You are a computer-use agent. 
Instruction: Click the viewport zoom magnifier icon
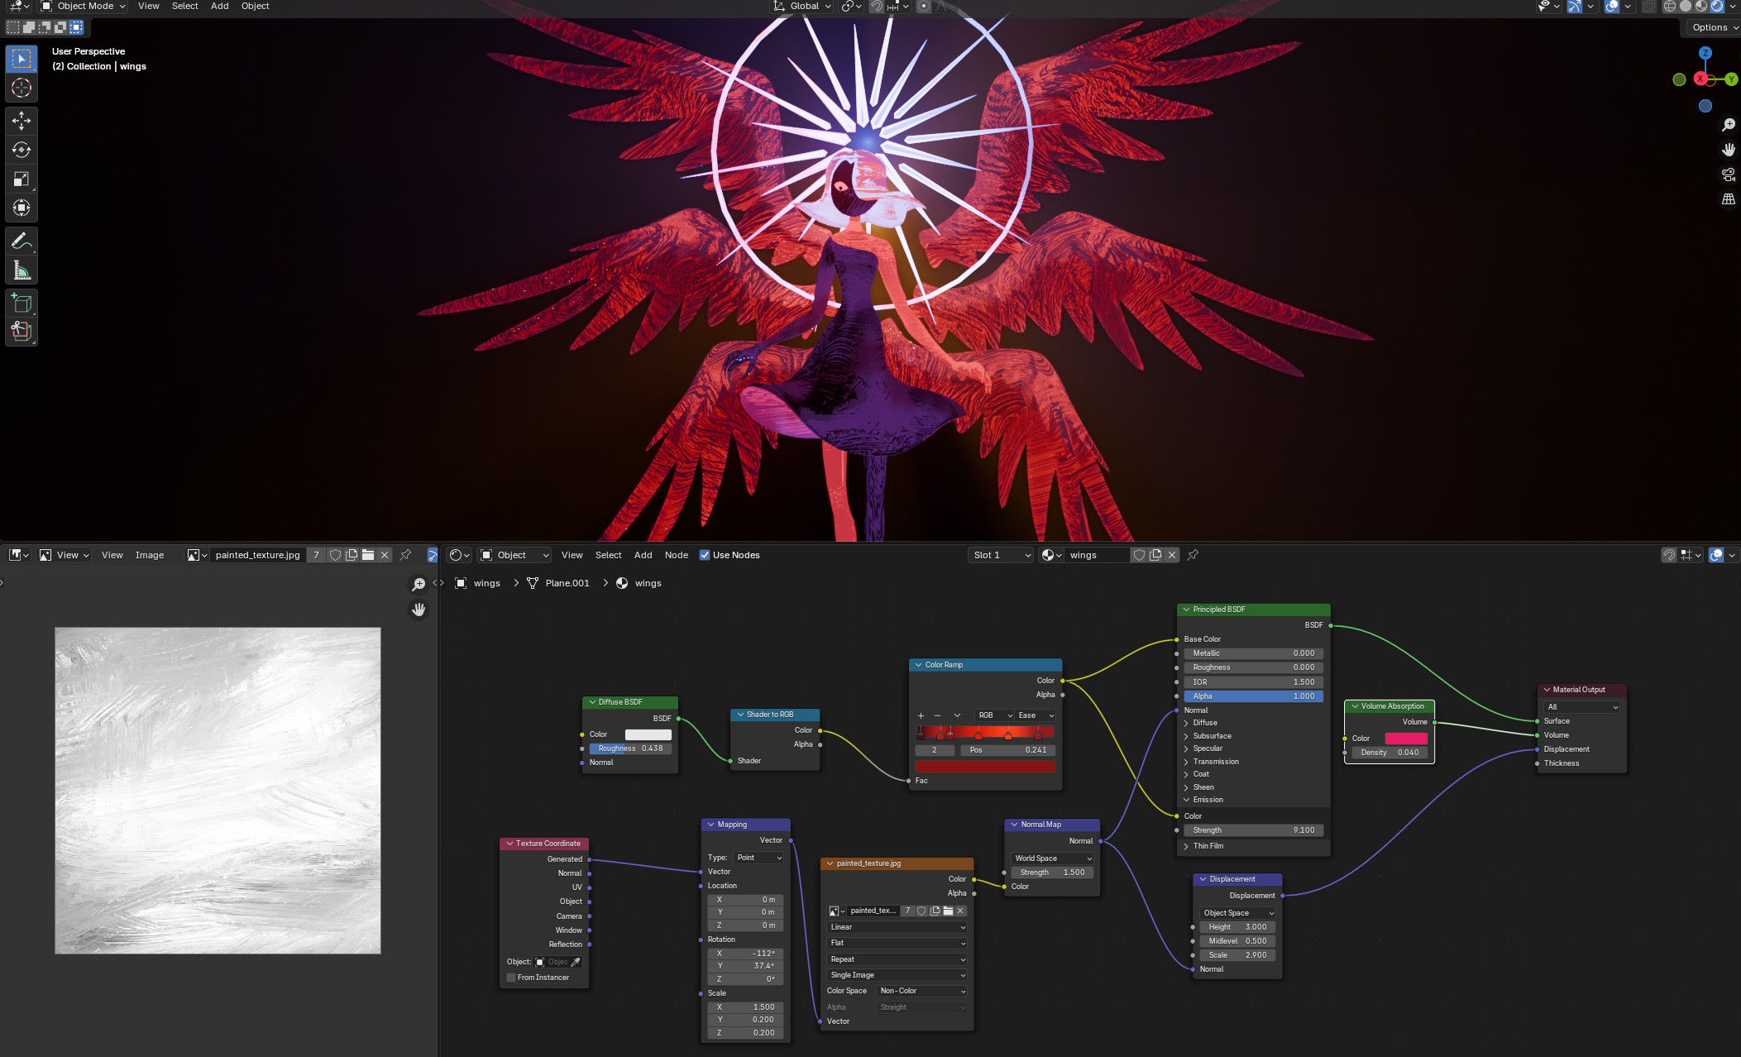click(x=1729, y=125)
